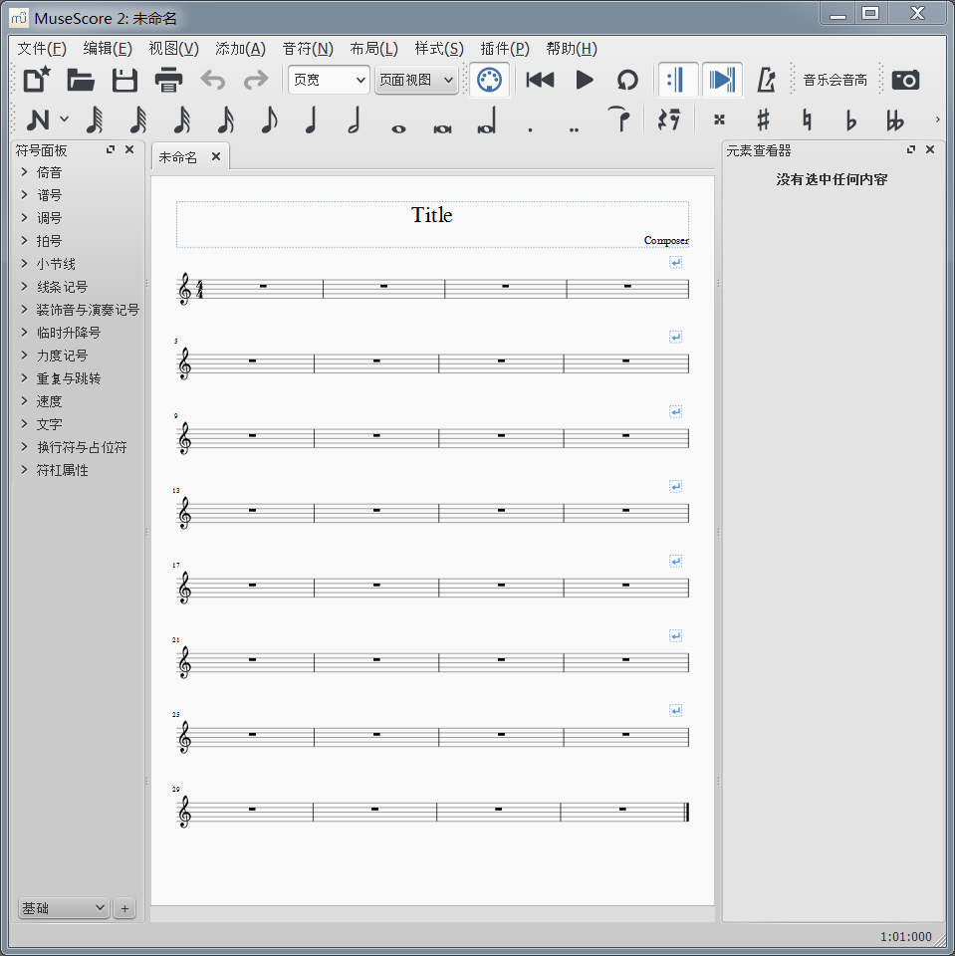Expand the 谱号 palette section
Viewport: 955px width, 956px height.
tap(49, 195)
